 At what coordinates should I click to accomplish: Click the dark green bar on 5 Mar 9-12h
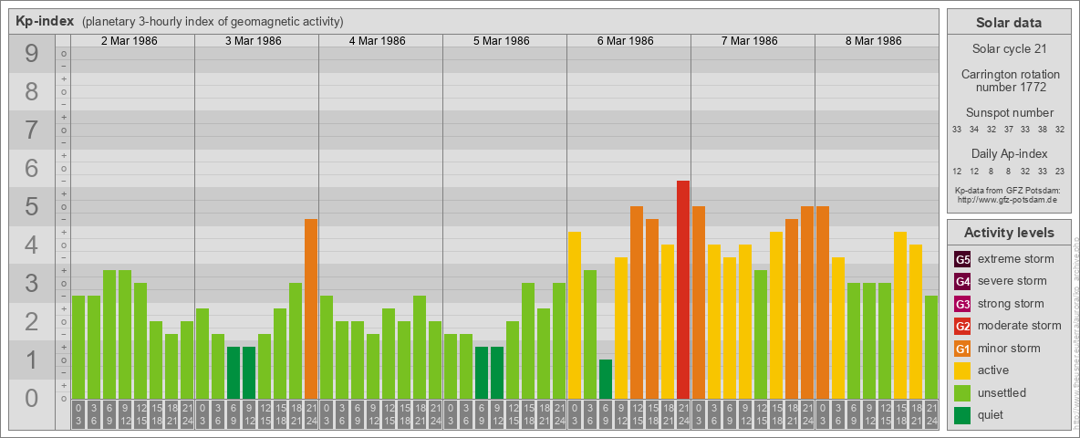(496, 372)
